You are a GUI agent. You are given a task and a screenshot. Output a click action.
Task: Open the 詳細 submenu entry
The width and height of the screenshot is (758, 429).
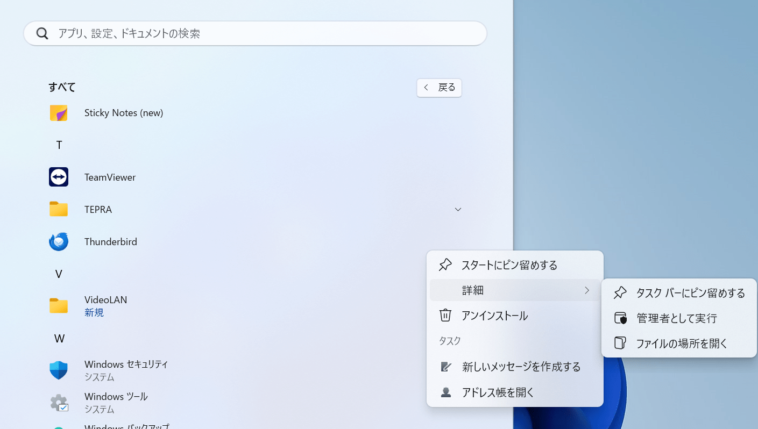[x=515, y=290]
